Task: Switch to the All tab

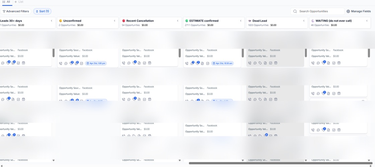Action: [x=6, y=2]
